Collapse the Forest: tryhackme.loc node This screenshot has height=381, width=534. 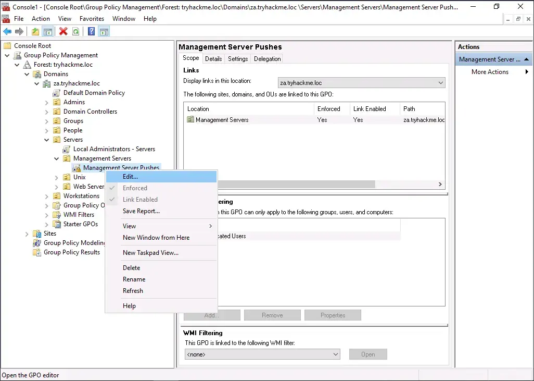coord(17,65)
